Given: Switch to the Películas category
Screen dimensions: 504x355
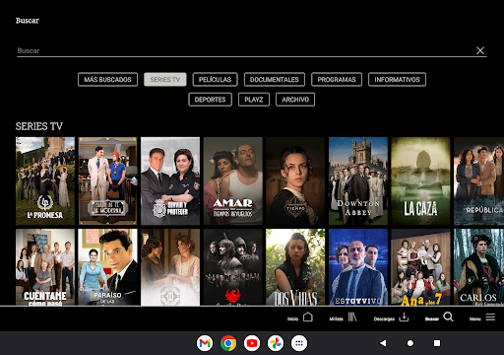Looking at the screenshot, I should point(215,80).
